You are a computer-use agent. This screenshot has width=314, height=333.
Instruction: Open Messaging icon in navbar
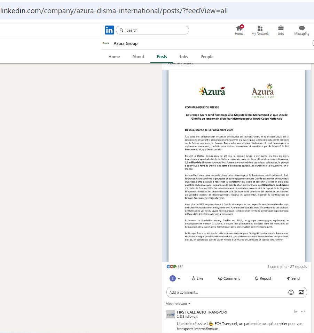301,28
